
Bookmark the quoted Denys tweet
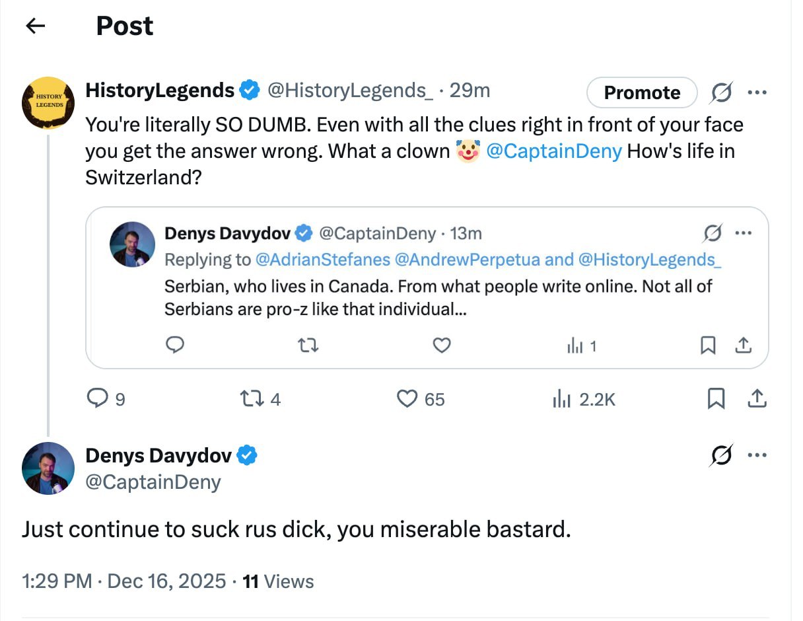point(708,345)
